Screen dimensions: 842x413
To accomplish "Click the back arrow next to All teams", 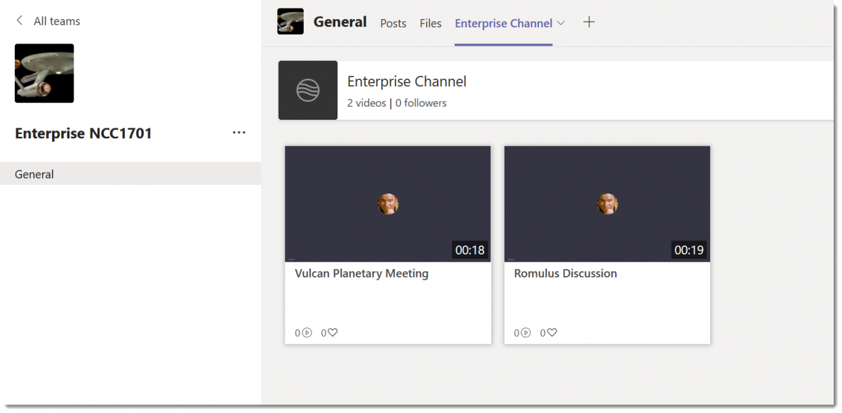I will point(18,20).
